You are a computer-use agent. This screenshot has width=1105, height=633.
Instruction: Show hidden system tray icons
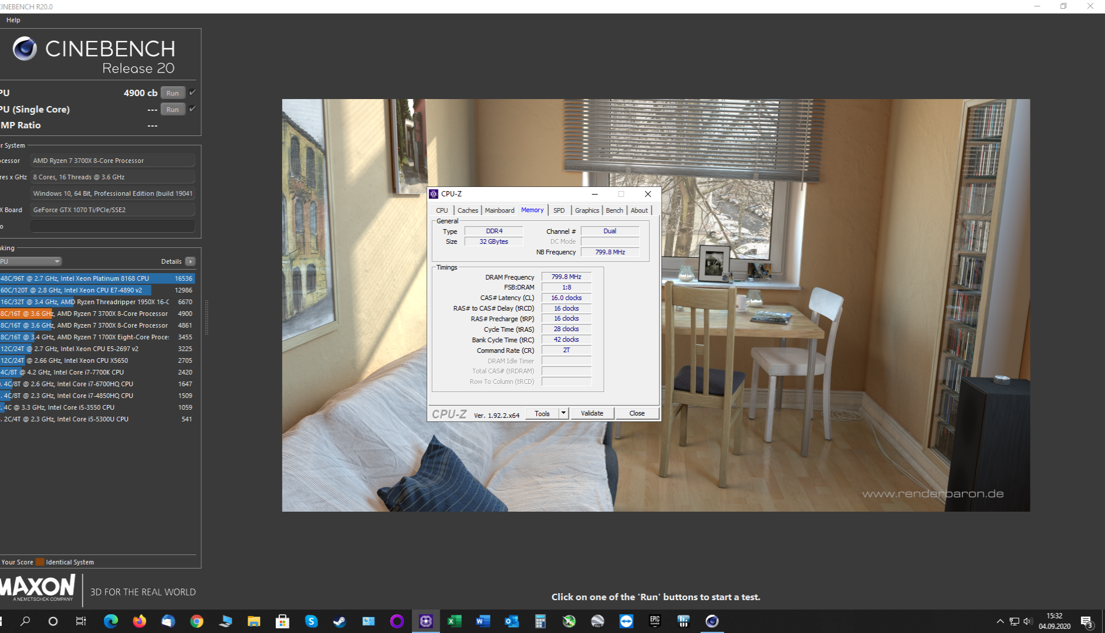pos(1000,621)
